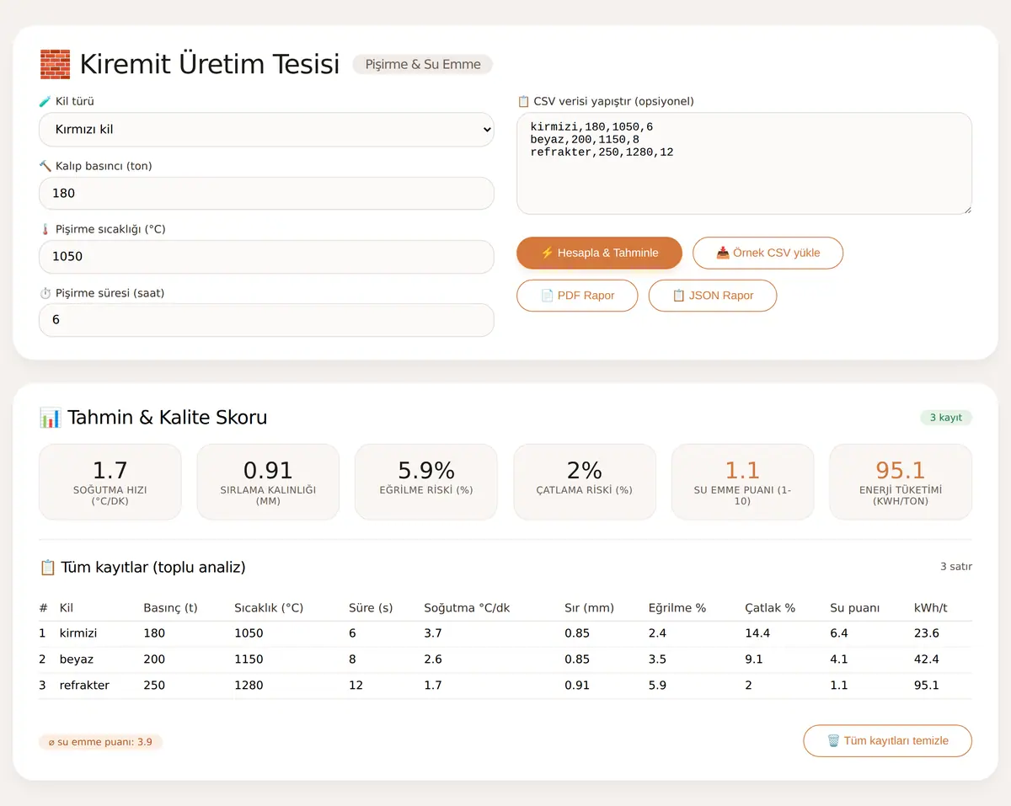The width and height of the screenshot is (1011, 806).
Task: Click the refrakter cell in the table
Action: tap(84, 686)
